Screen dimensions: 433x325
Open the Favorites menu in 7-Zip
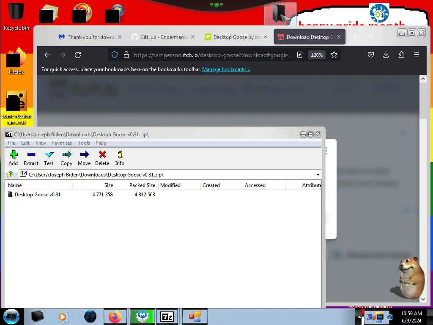click(x=62, y=143)
